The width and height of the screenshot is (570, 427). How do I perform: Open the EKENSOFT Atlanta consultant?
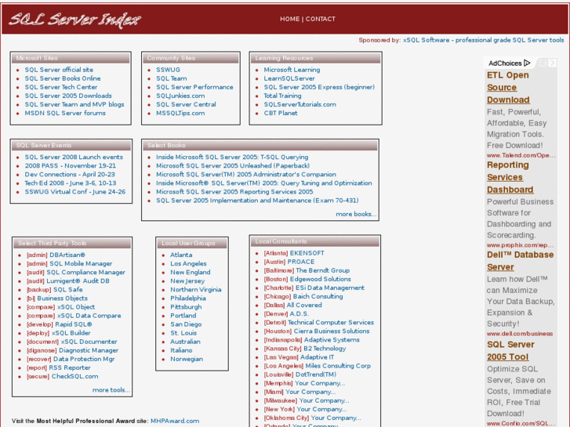tap(307, 253)
